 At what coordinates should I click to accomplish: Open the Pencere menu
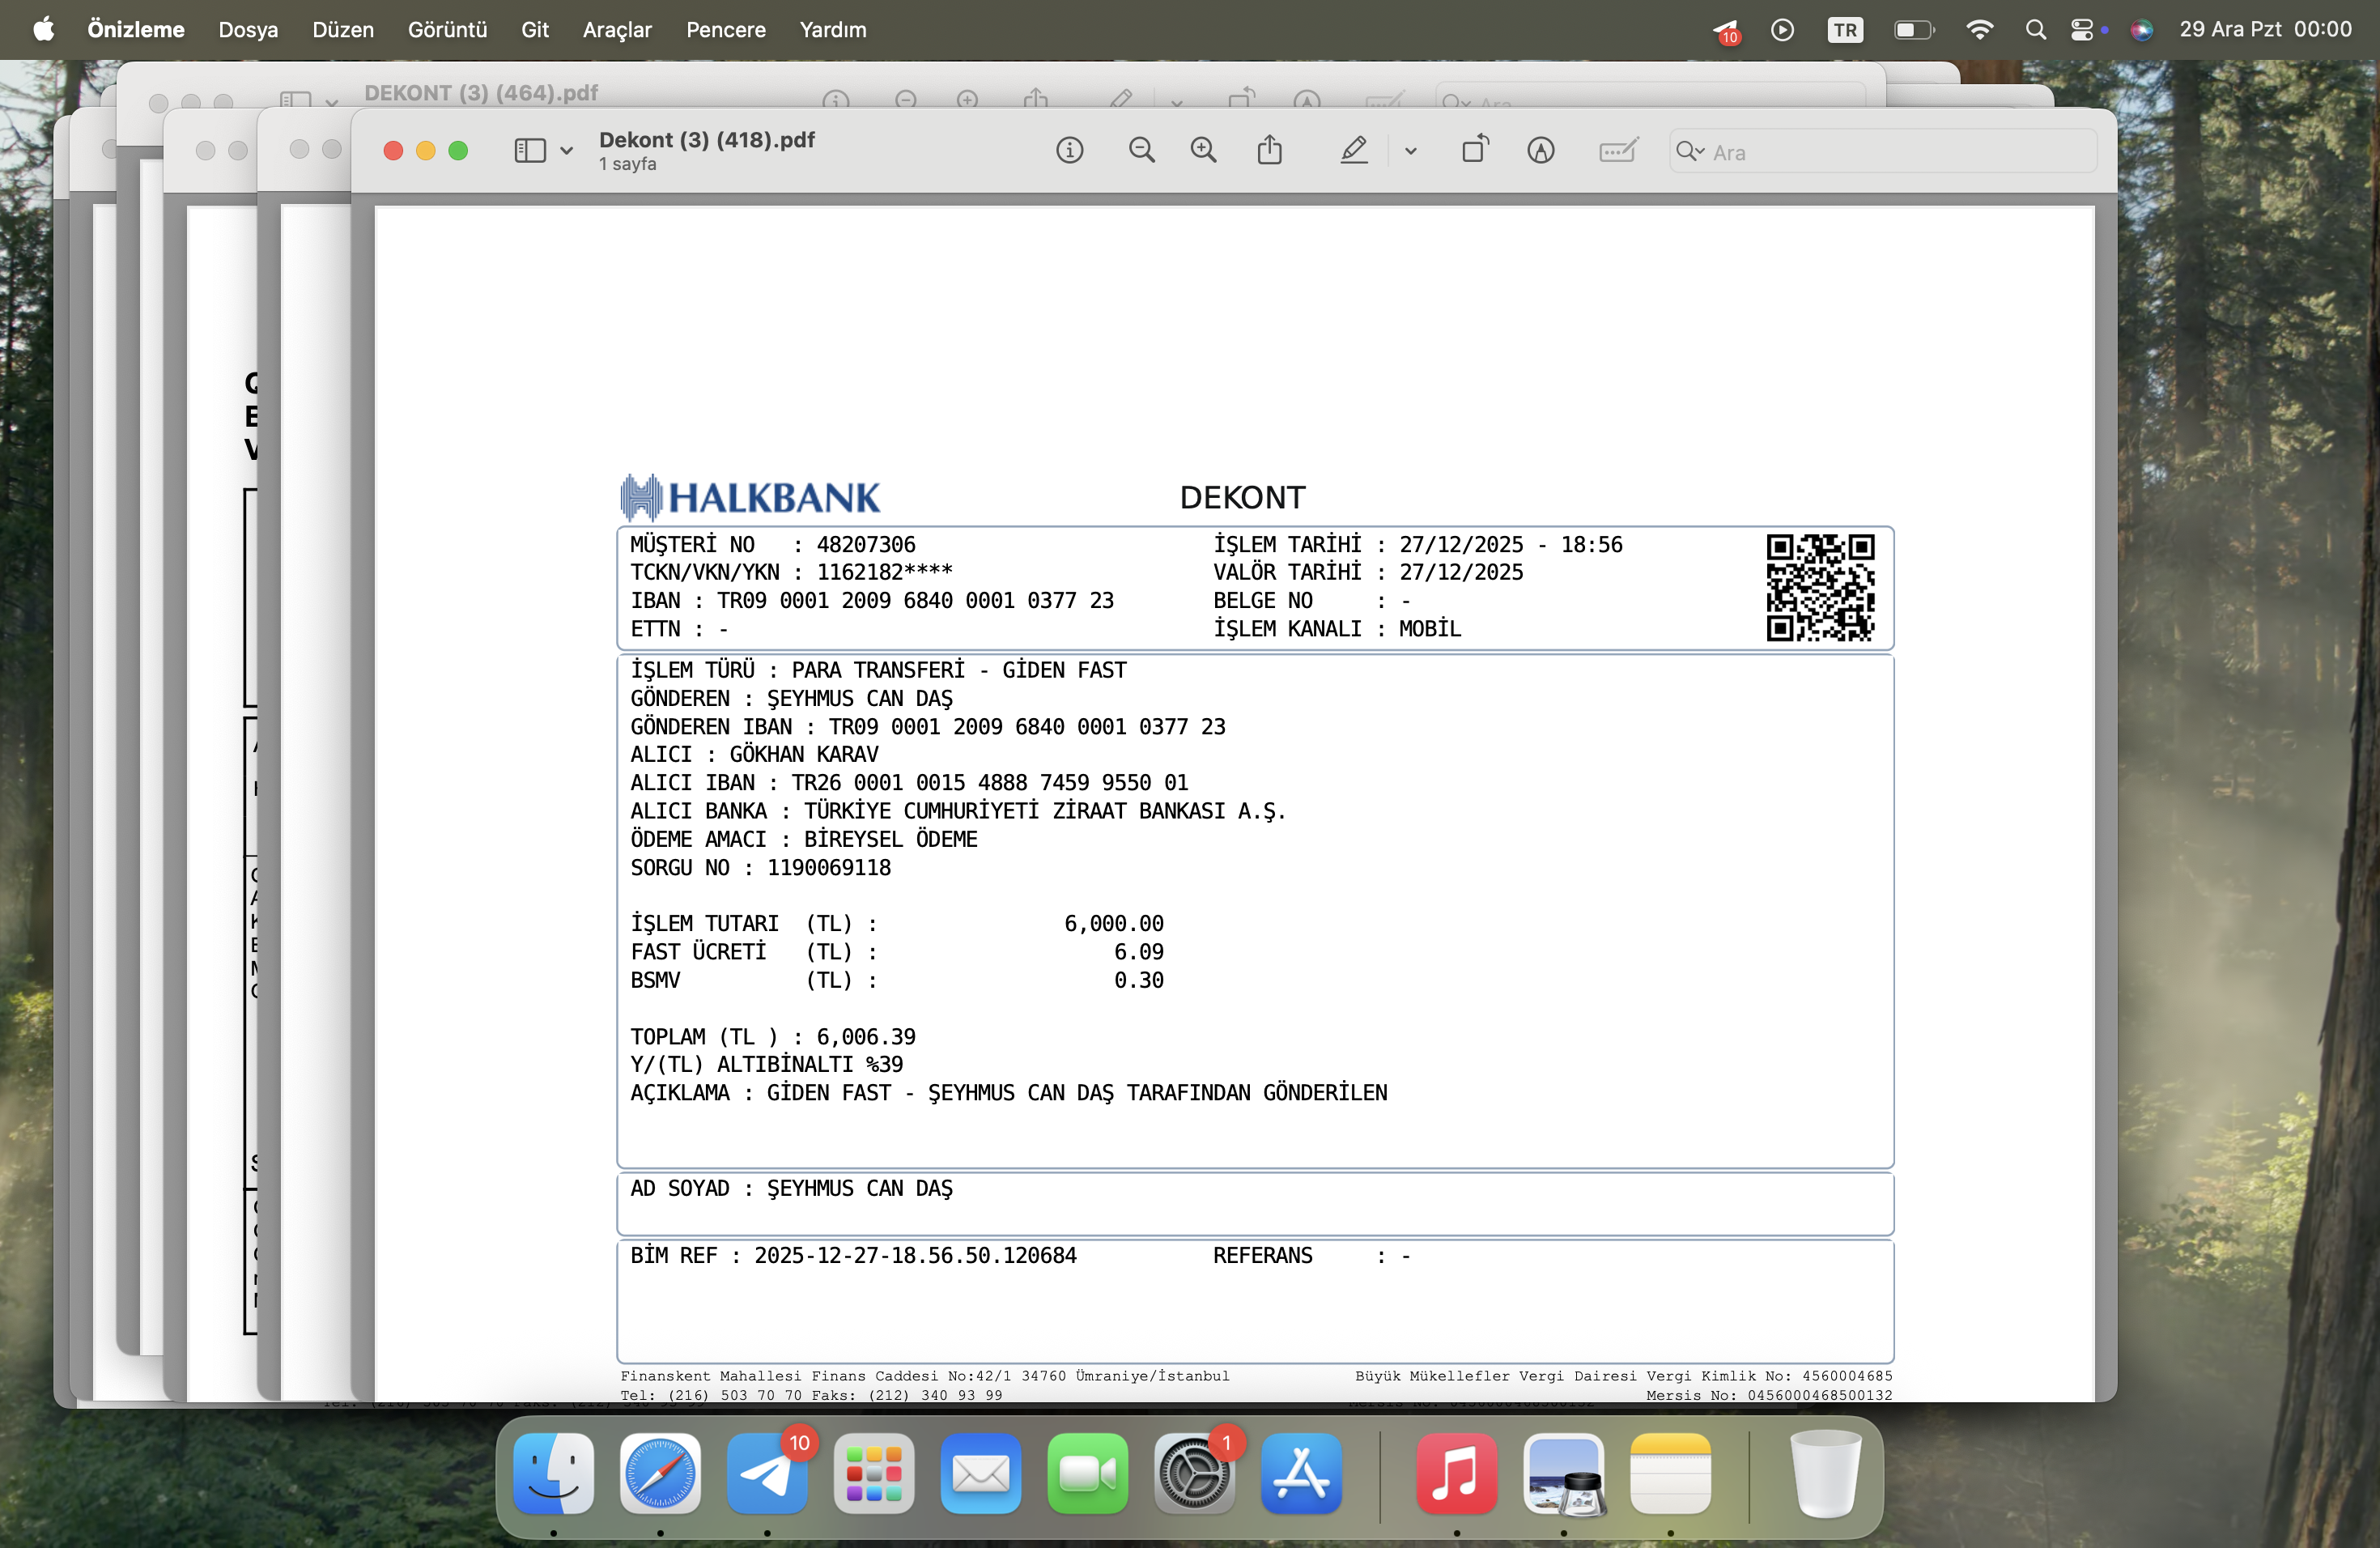726,30
